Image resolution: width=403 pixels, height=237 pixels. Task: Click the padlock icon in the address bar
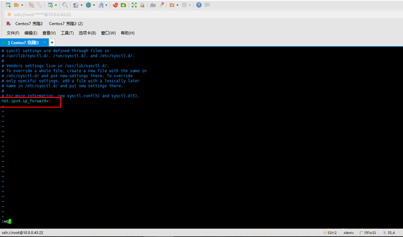click(9, 14)
